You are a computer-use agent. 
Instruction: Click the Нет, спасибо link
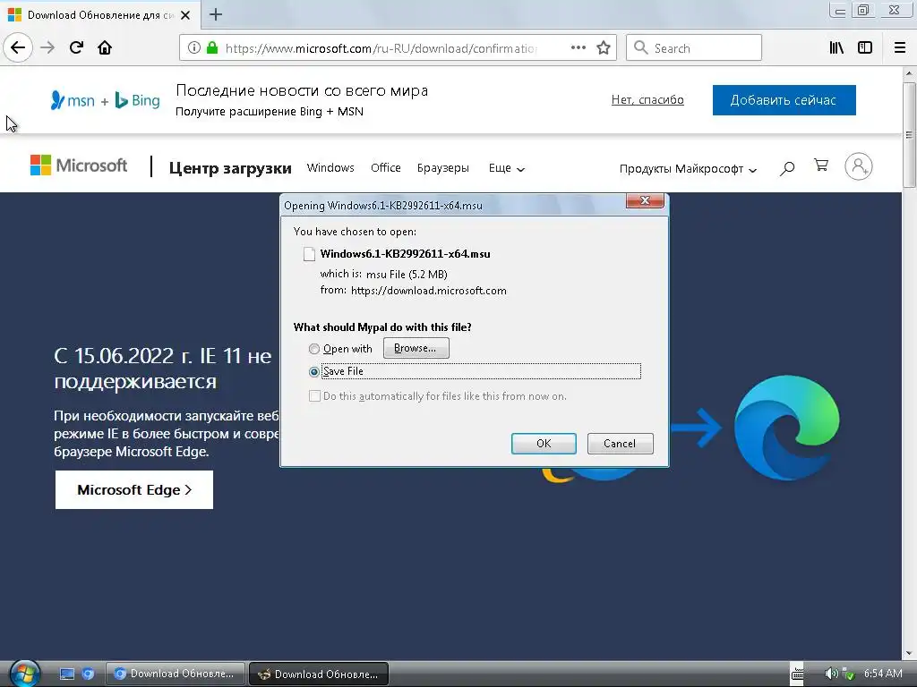point(647,100)
